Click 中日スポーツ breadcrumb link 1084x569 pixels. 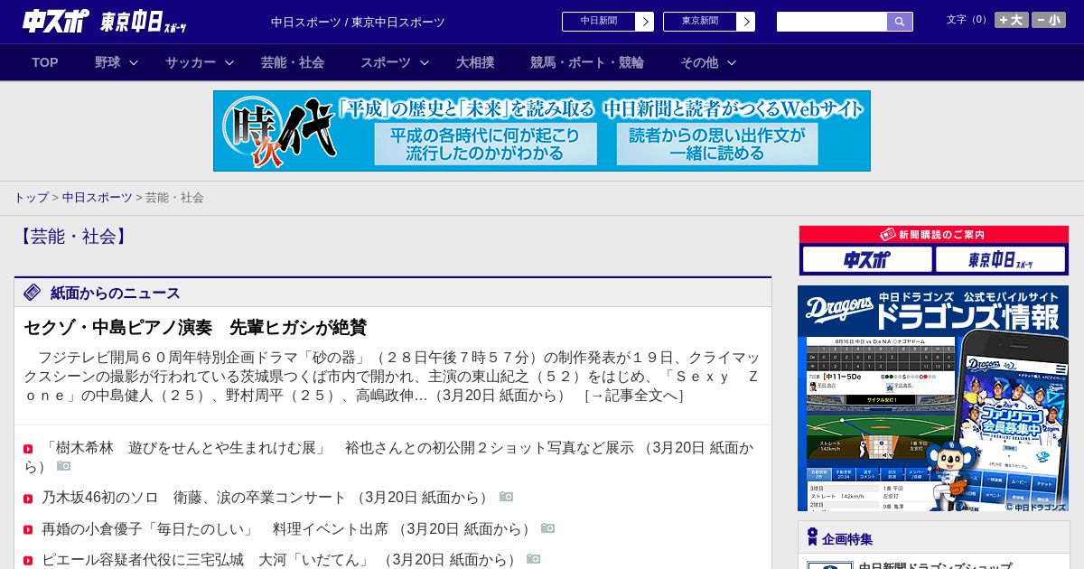coord(97,197)
